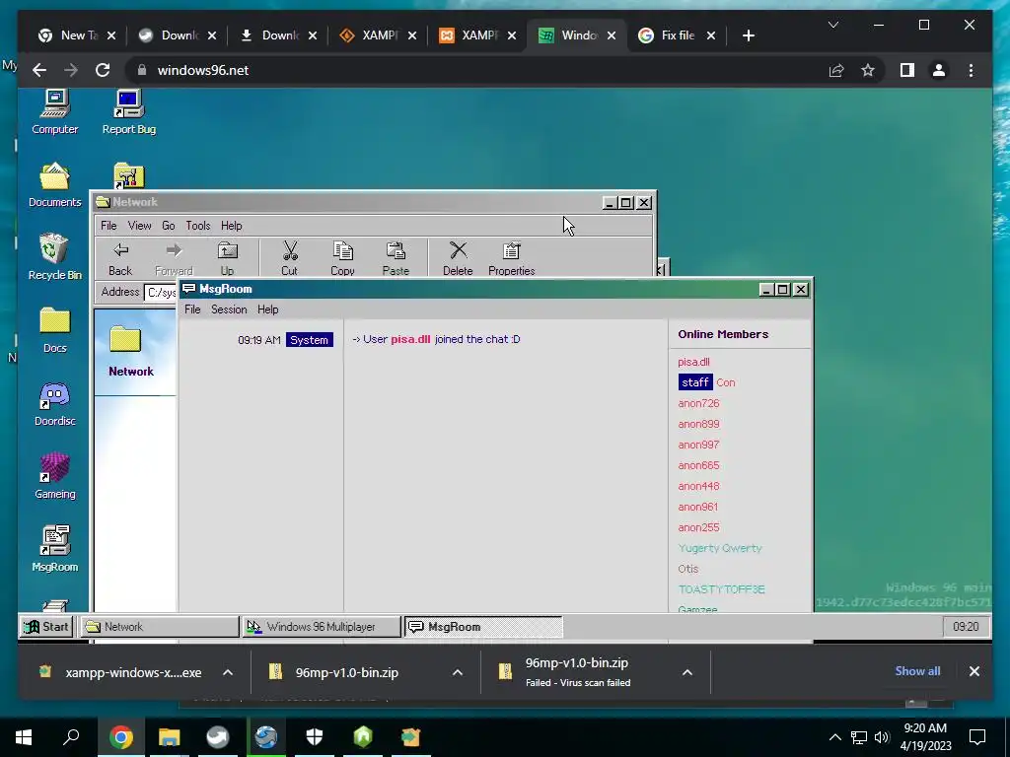The image size is (1010, 757).
Task: Open the MsgRoom Help menu
Action: pyautogui.click(x=268, y=309)
